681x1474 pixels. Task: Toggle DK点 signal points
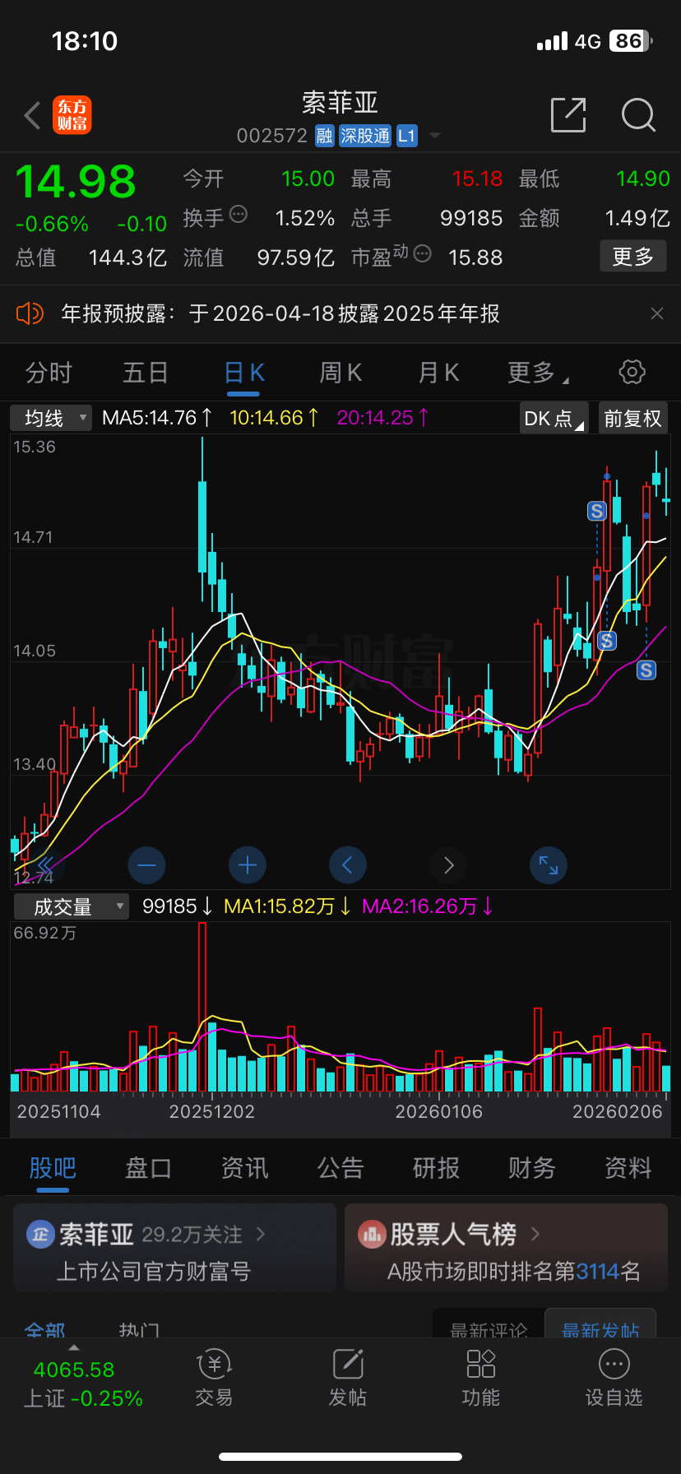point(554,418)
